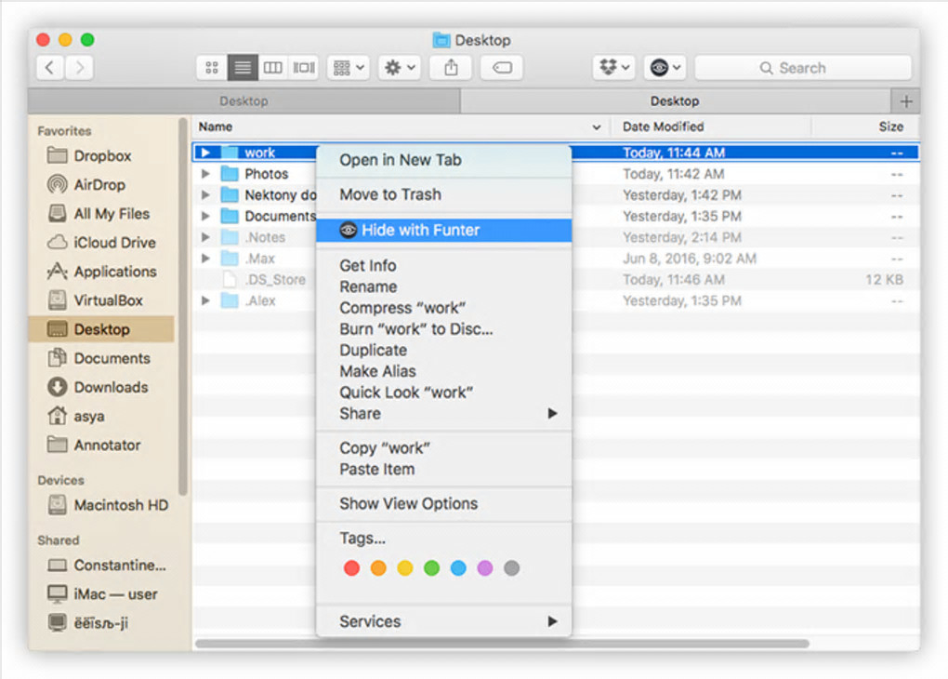Sort by Date Modified column

pyautogui.click(x=710, y=126)
